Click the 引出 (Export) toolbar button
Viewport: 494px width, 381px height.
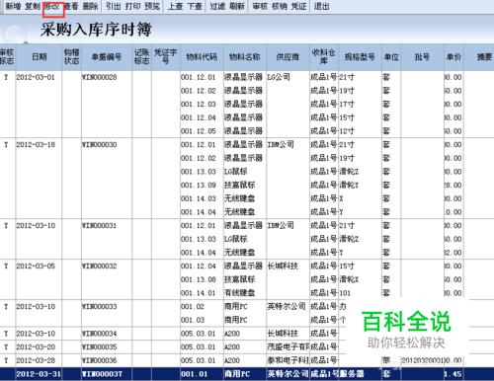[x=114, y=6]
